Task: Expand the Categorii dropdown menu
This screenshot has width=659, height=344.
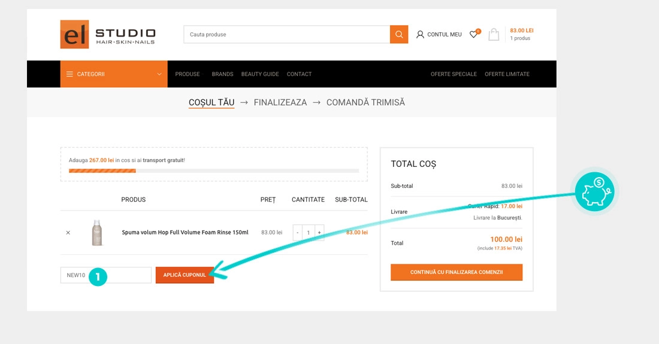Action: tap(114, 74)
